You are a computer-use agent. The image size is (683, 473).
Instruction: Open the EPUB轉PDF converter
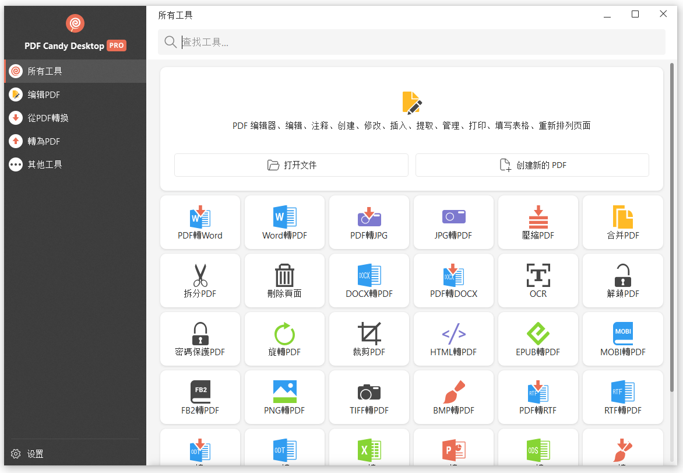click(x=538, y=339)
